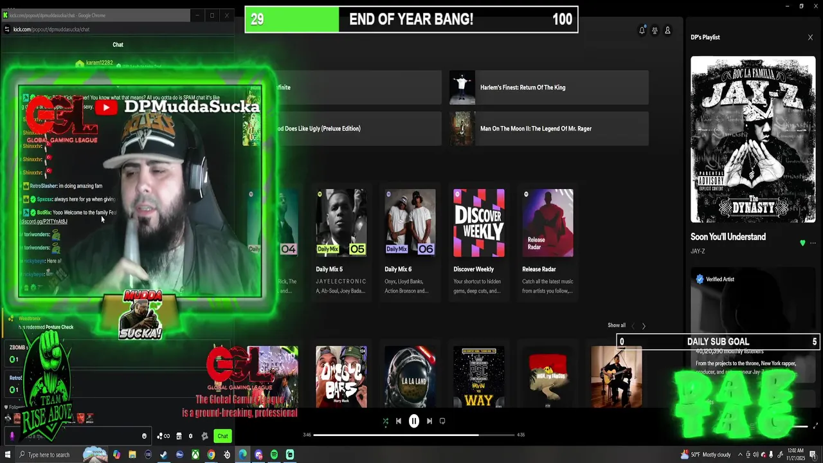Click the Windows taskbar search box
823x463 pixels.
(x=62, y=455)
